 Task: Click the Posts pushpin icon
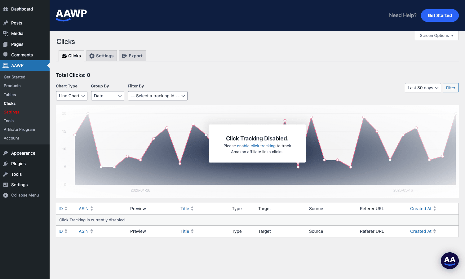[6, 23]
